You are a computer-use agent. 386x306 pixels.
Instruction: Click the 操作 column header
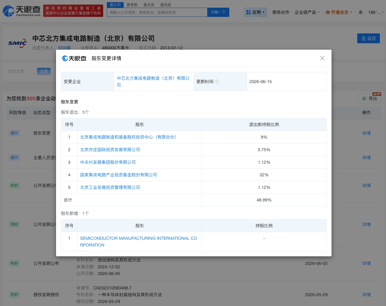click(x=366, y=113)
